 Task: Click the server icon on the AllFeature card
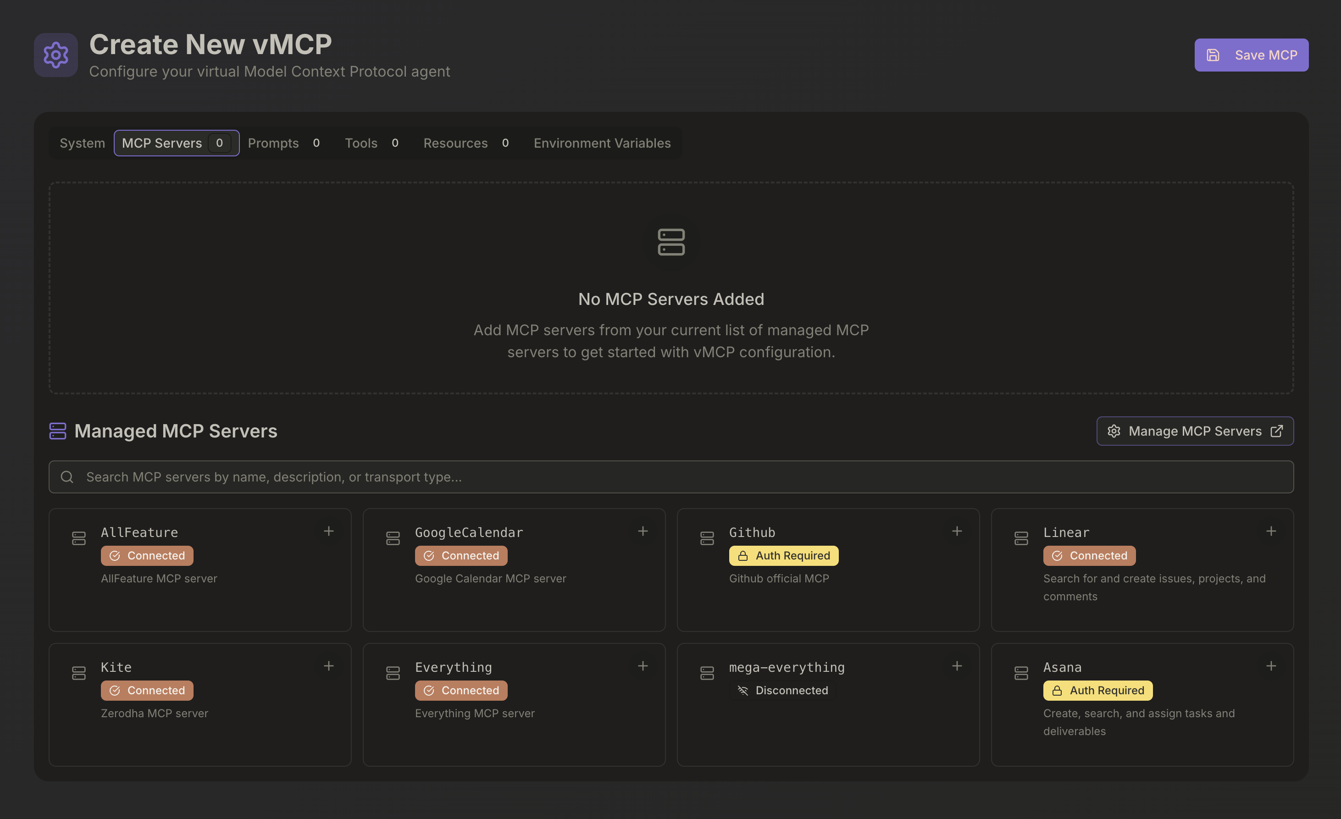[x=79, y=537]
